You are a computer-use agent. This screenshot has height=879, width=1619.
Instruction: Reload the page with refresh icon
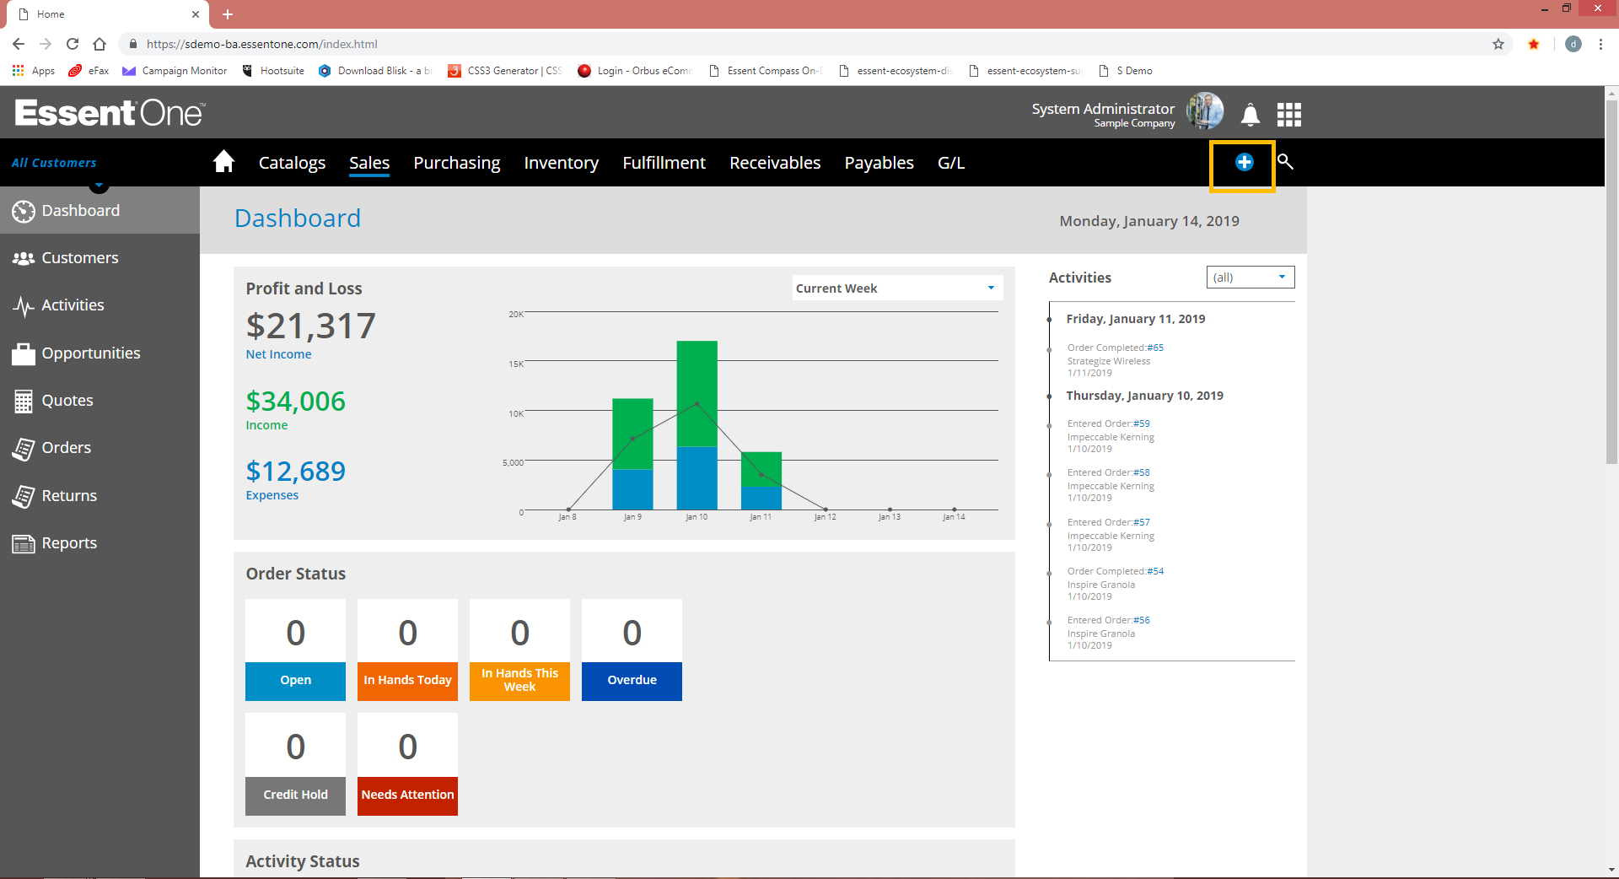click(73, 44)
